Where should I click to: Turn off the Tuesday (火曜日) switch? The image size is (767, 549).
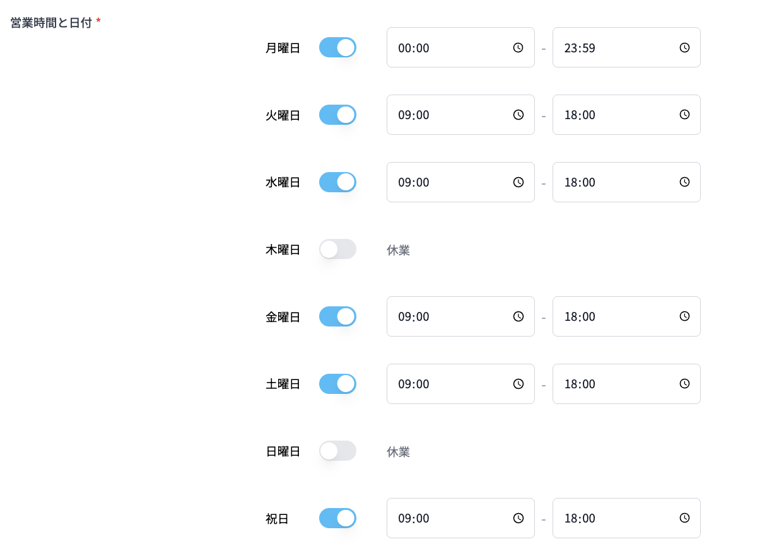(337, 115)
